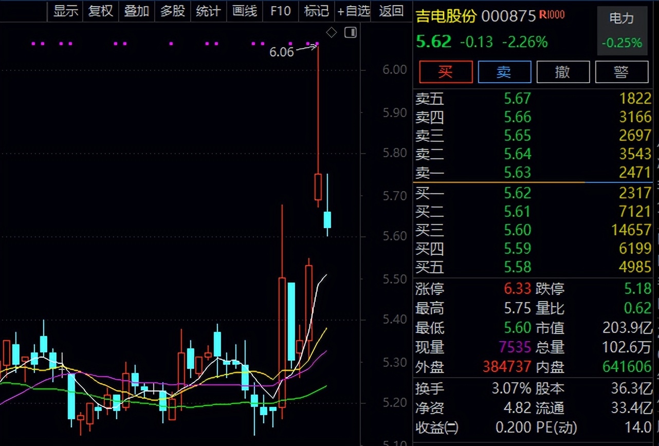
Task: Add stock via +自选 button
Action: 354,11
